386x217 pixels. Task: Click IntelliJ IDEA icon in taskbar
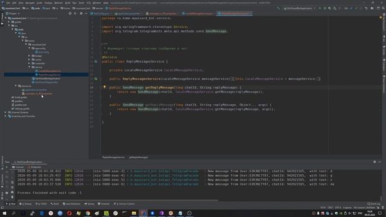click(143, 213)
